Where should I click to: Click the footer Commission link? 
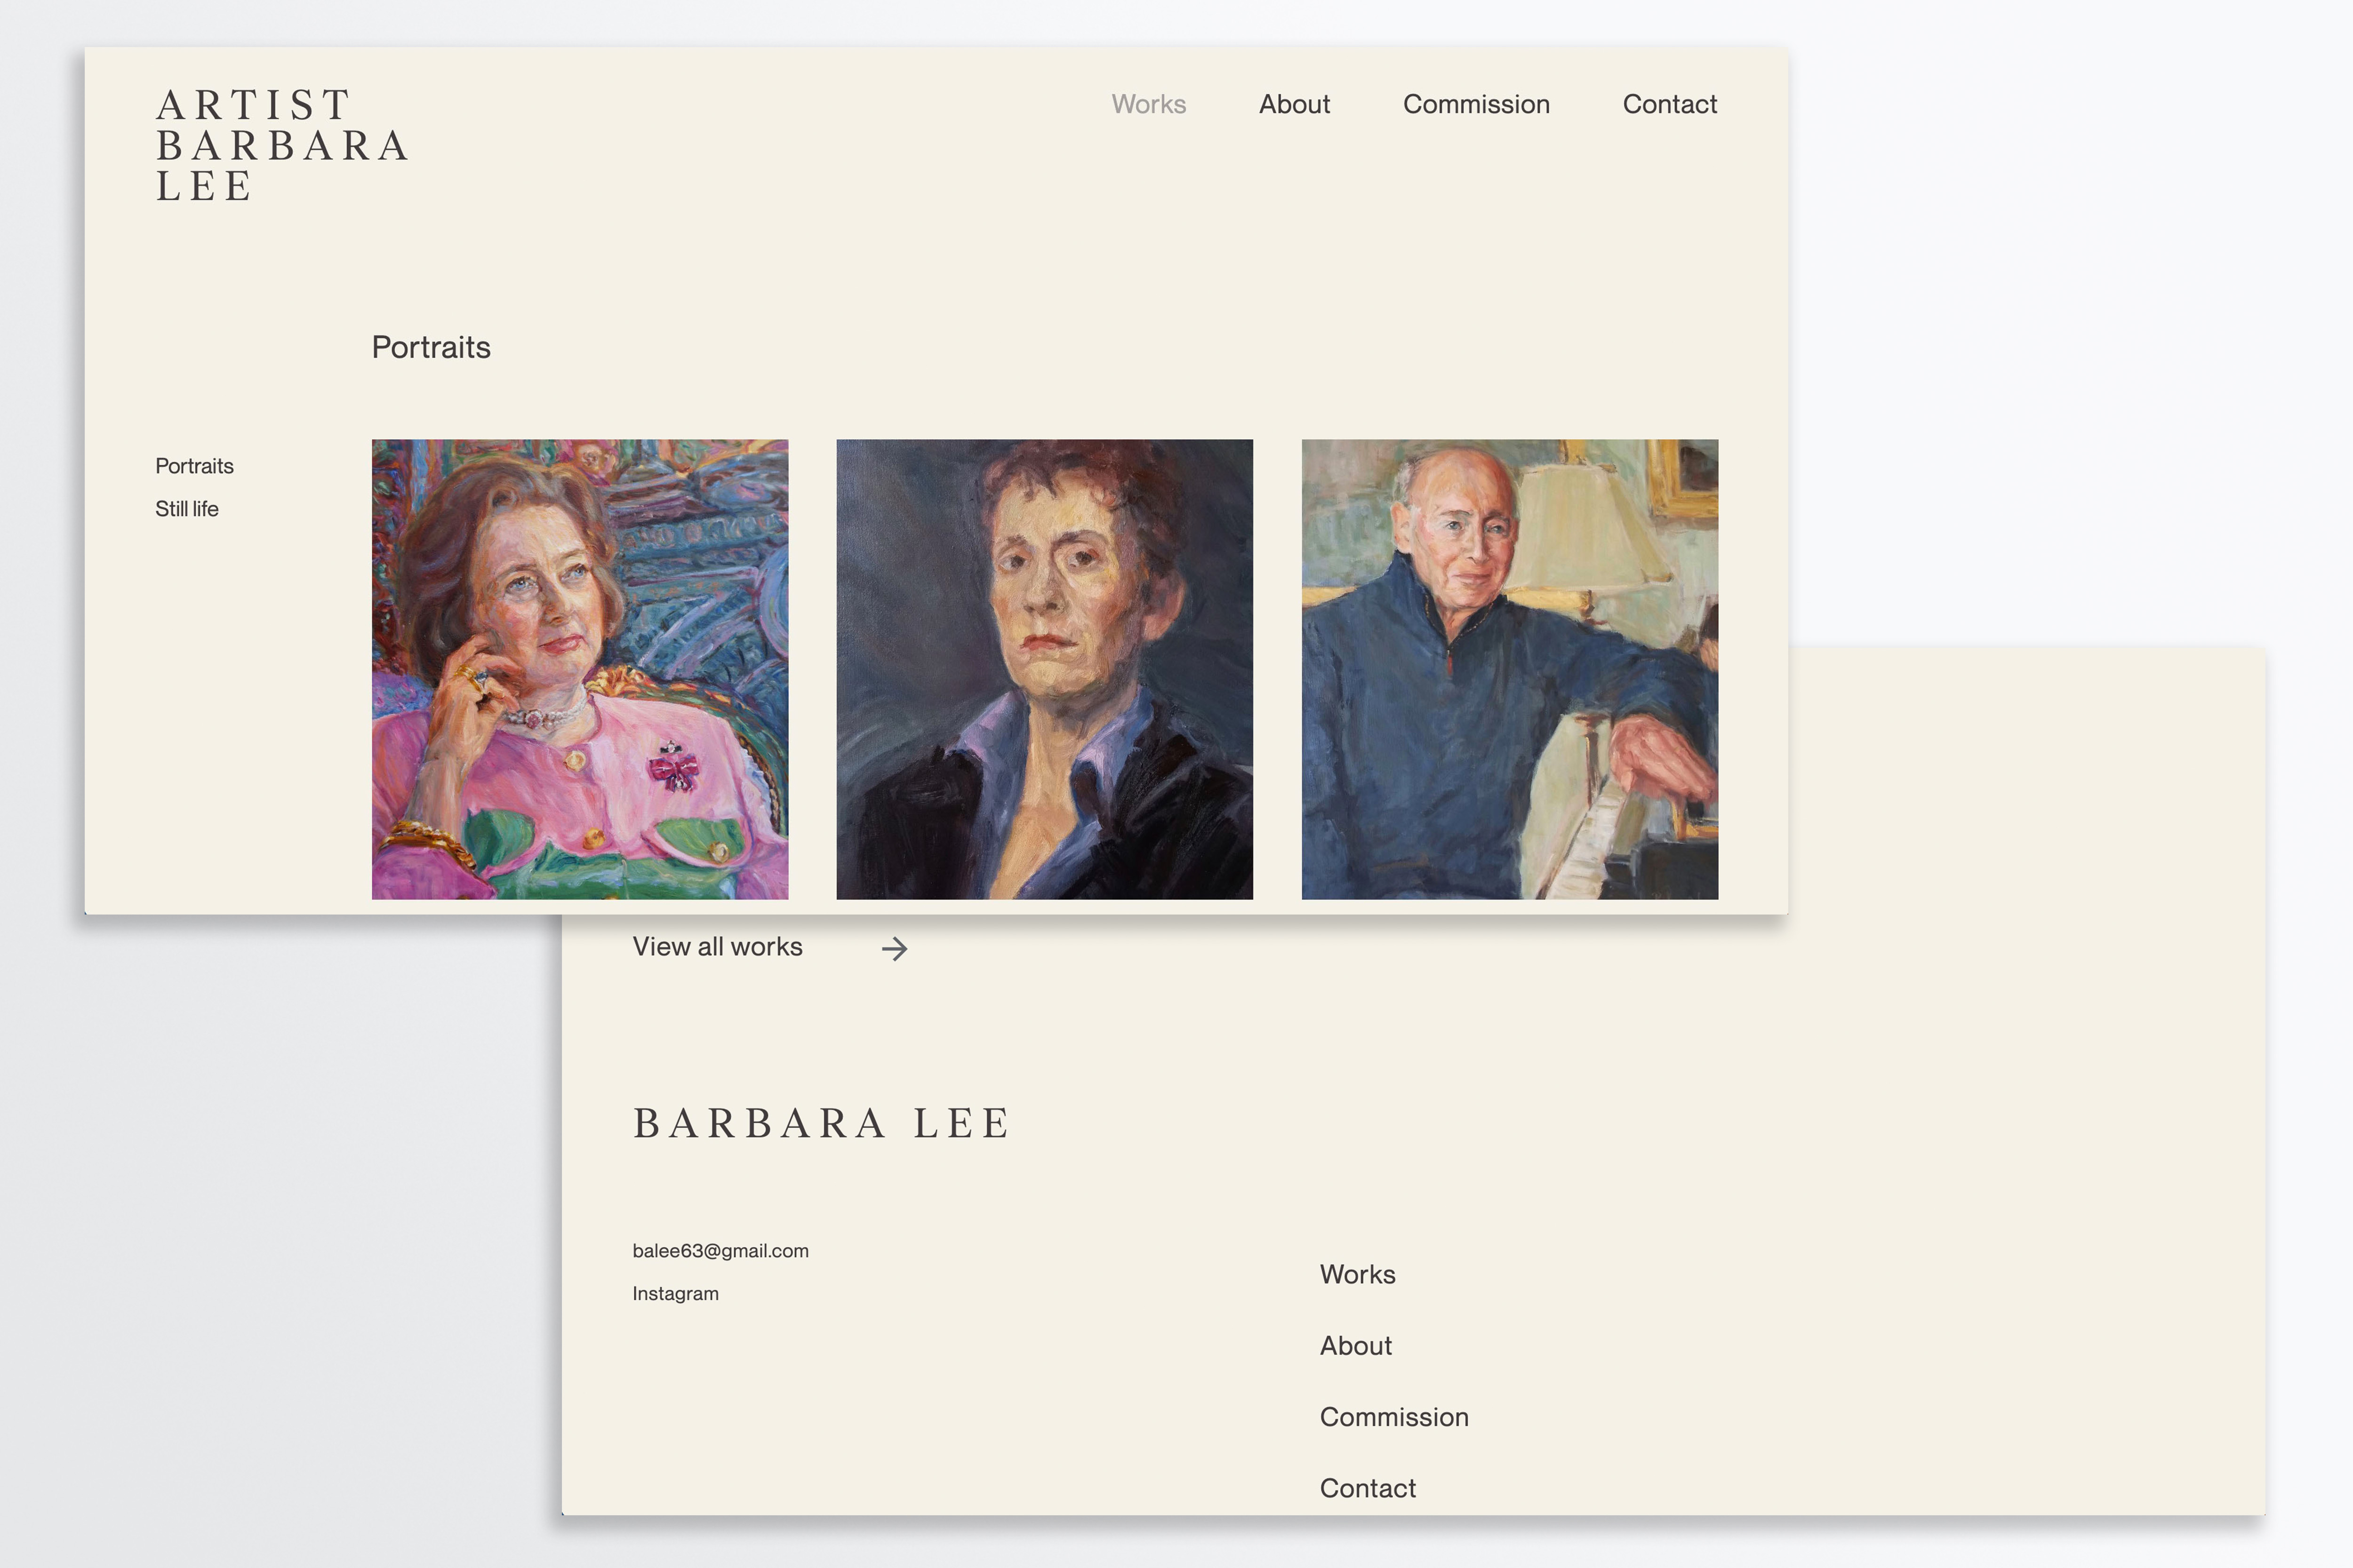[1393, 1417]
